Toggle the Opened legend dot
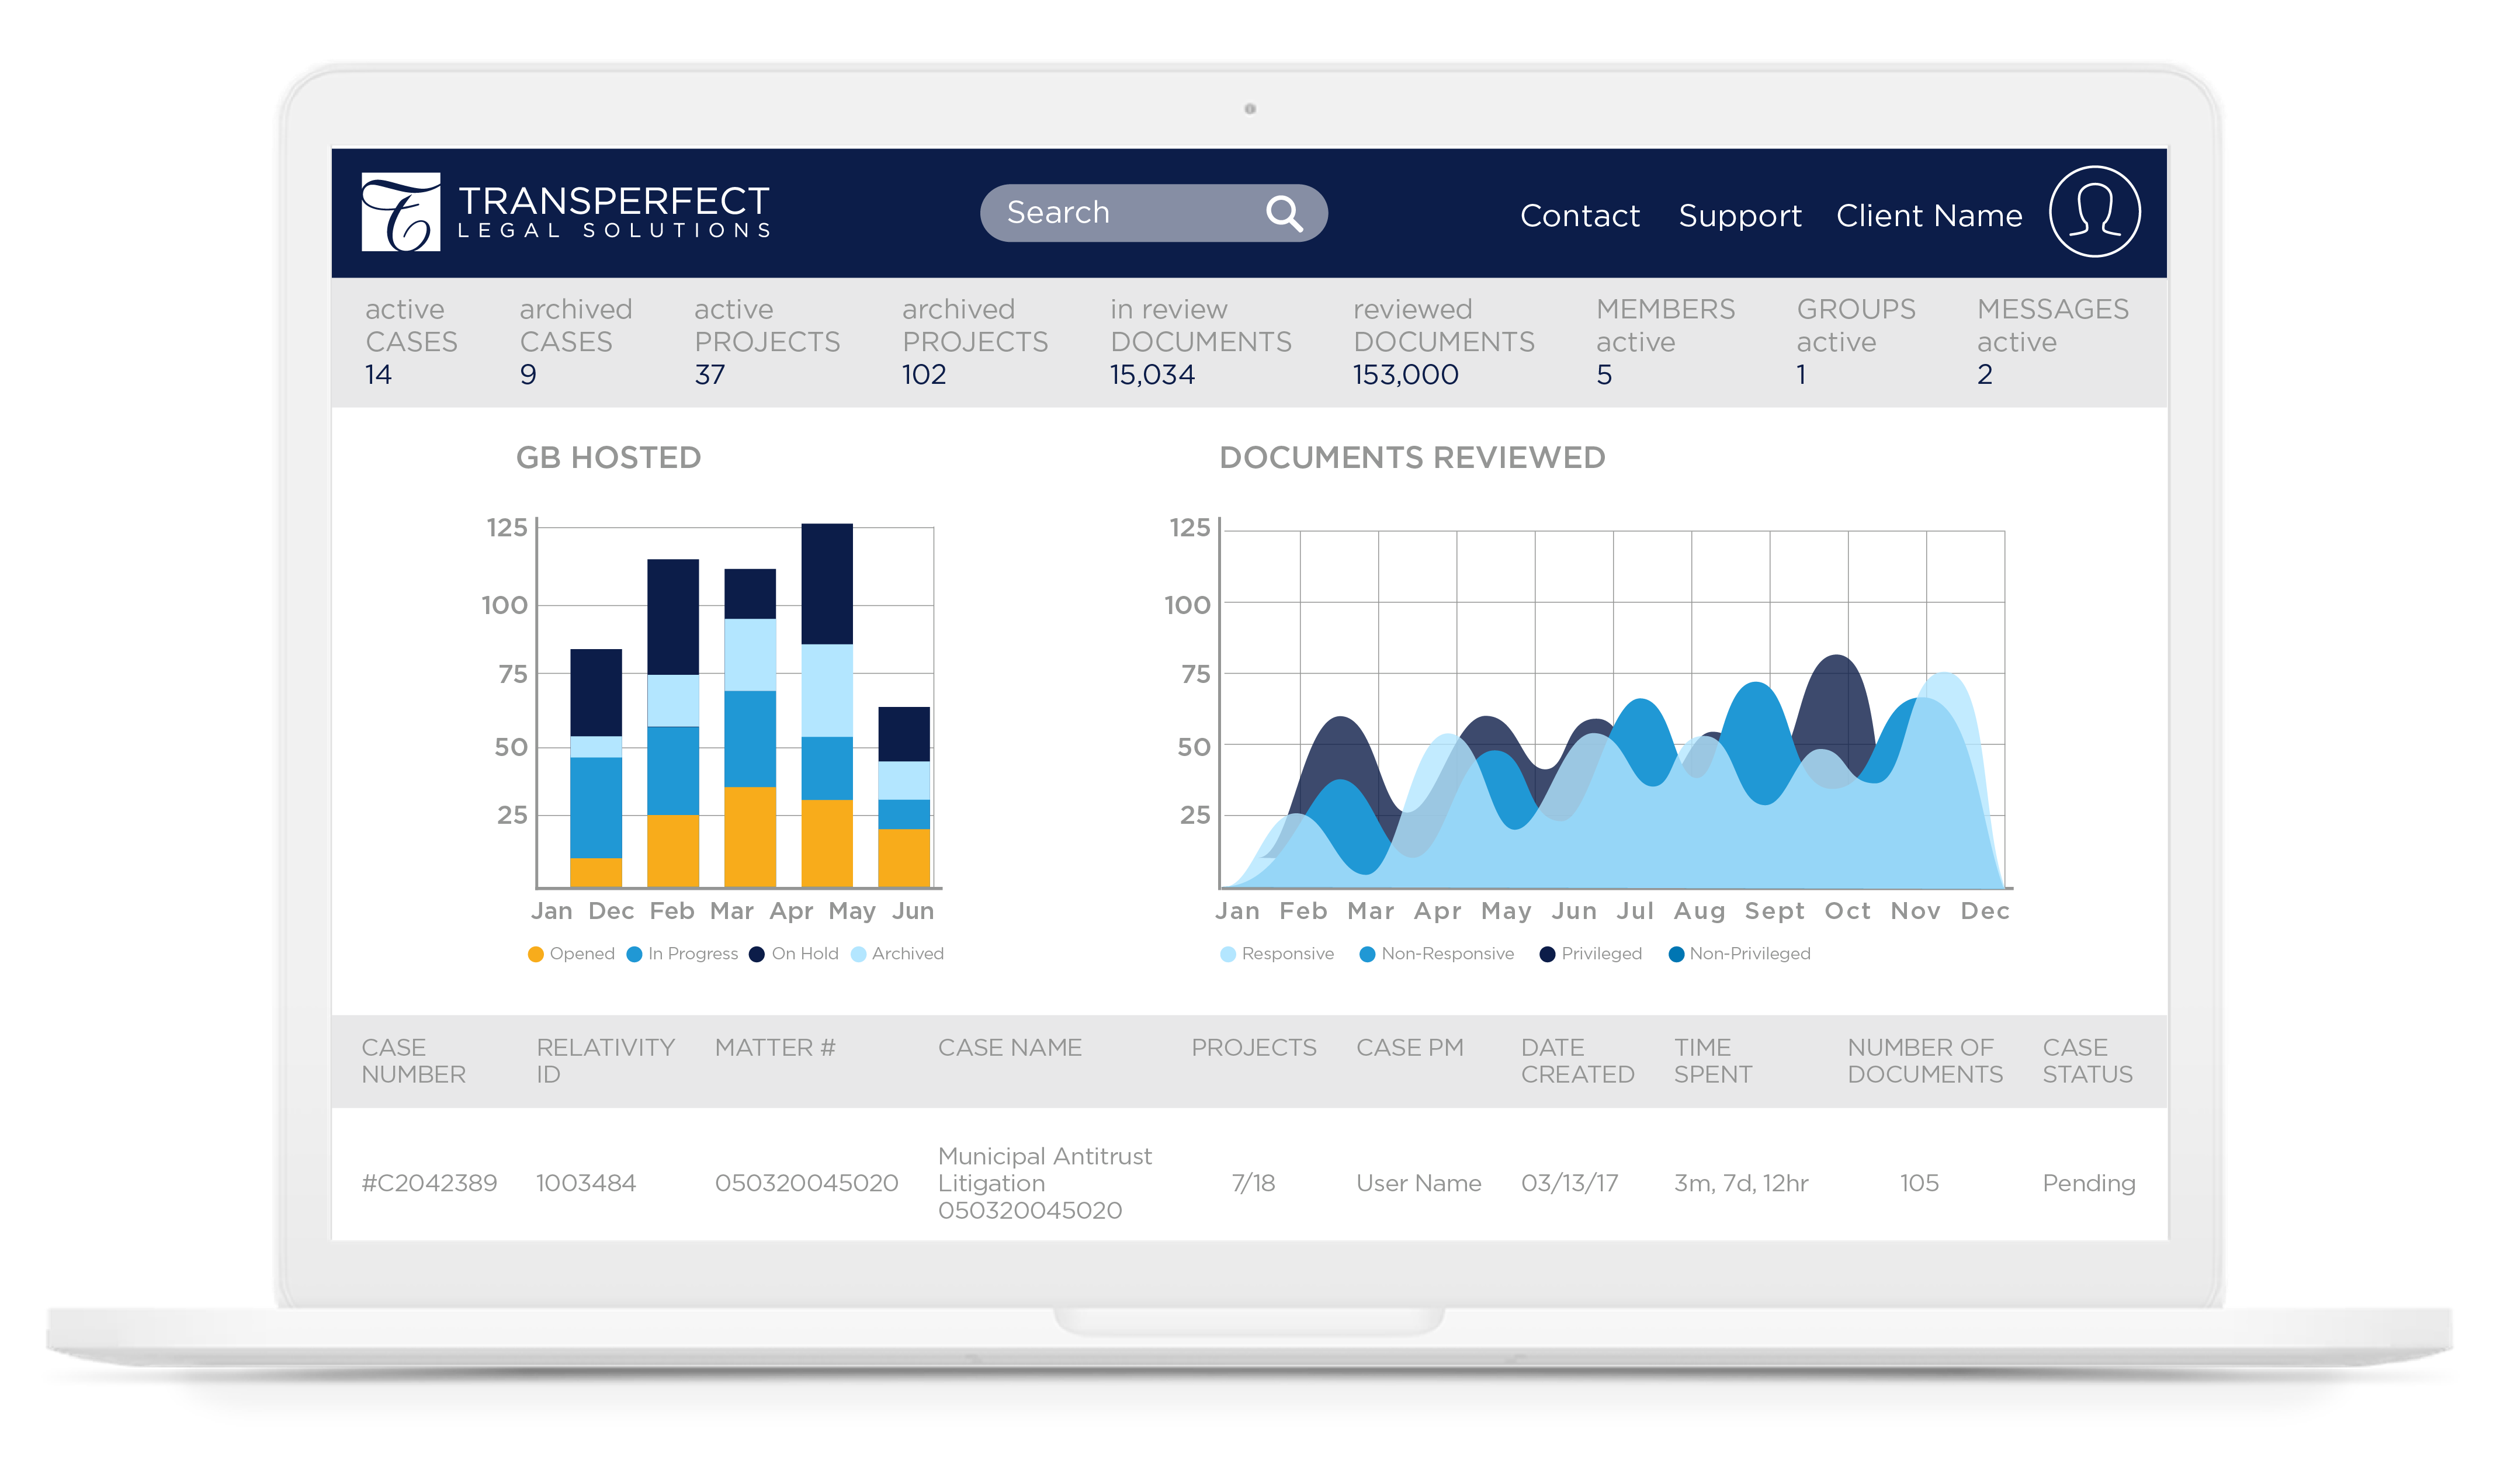The height and width of the screenshot is (1484, 2497). (x=535, y=954)
